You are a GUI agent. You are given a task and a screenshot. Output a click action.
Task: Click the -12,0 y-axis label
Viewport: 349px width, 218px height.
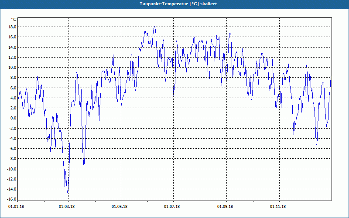12,179
